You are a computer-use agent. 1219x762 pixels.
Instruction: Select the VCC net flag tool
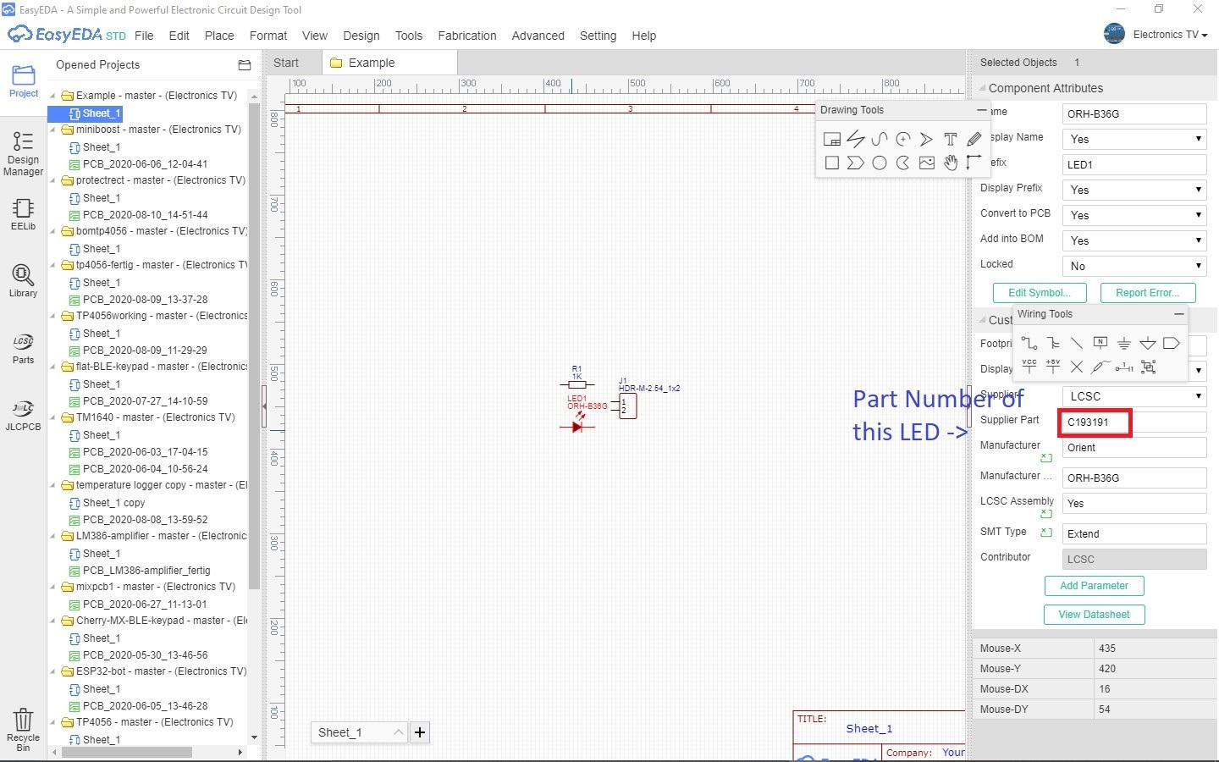(1029, 367)
